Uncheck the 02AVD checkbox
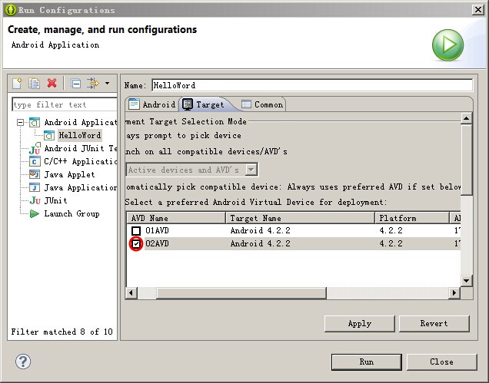Screen dimensions: 489x383 (x=136, y=243)
